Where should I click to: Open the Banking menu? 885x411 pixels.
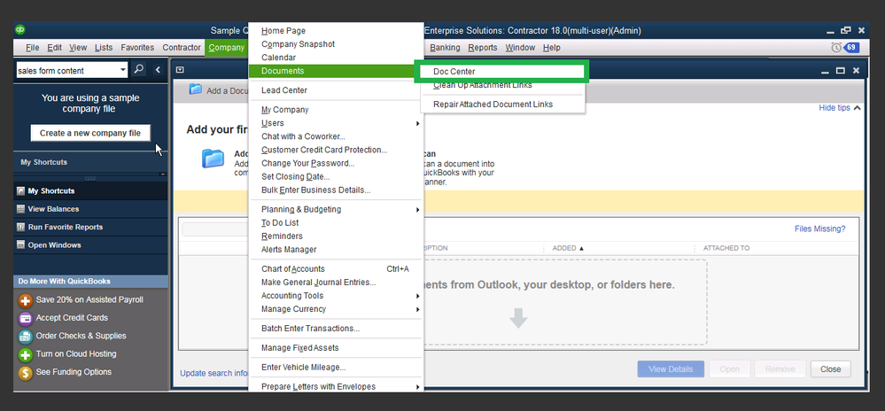tap(445, 48)
